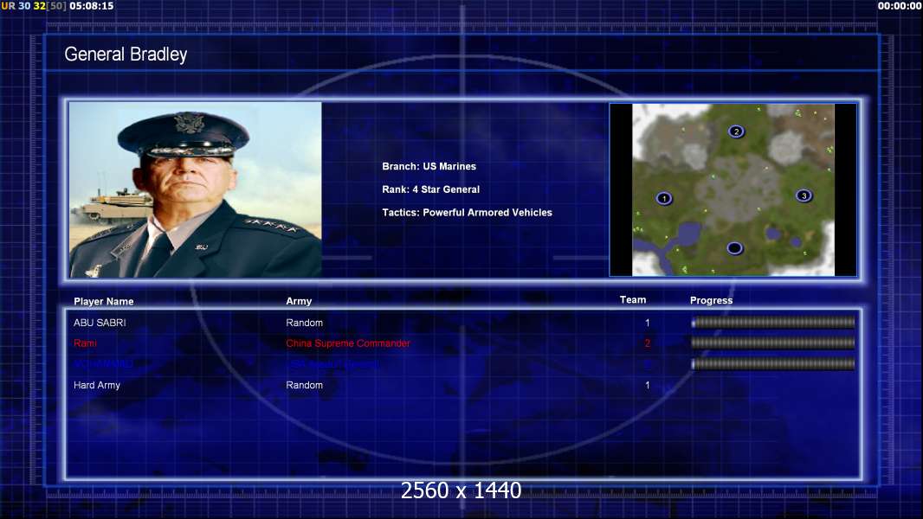Click ABU SABRI's loading progress bar

click(x=773, y=322)
